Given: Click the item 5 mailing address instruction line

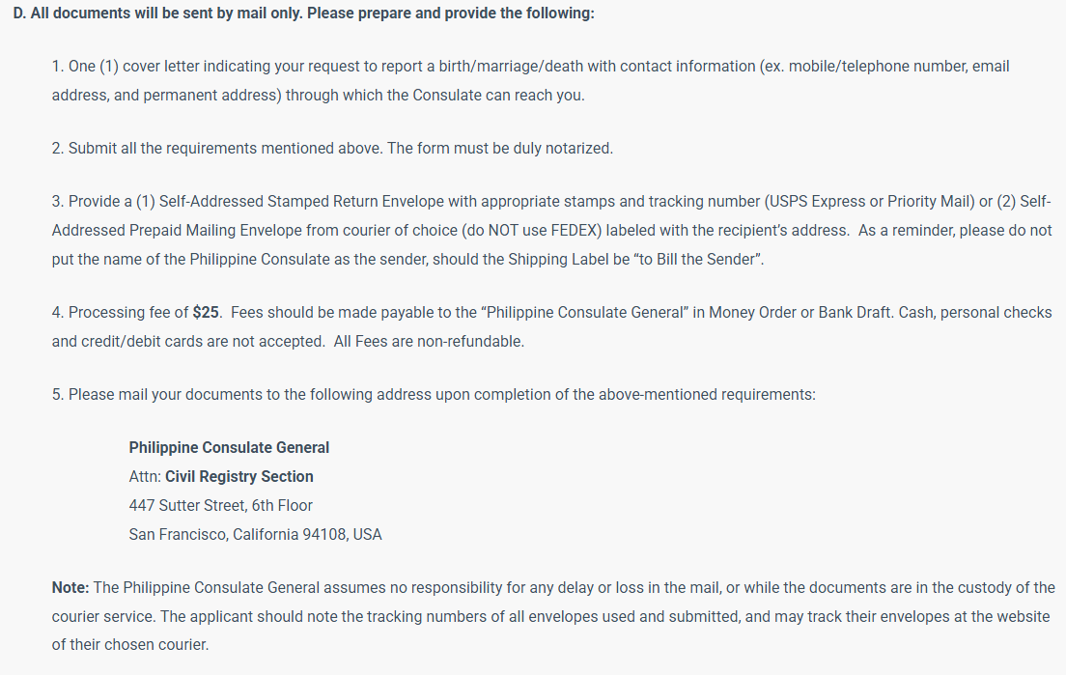Looking at the screenshot, I should click(434, 395).
